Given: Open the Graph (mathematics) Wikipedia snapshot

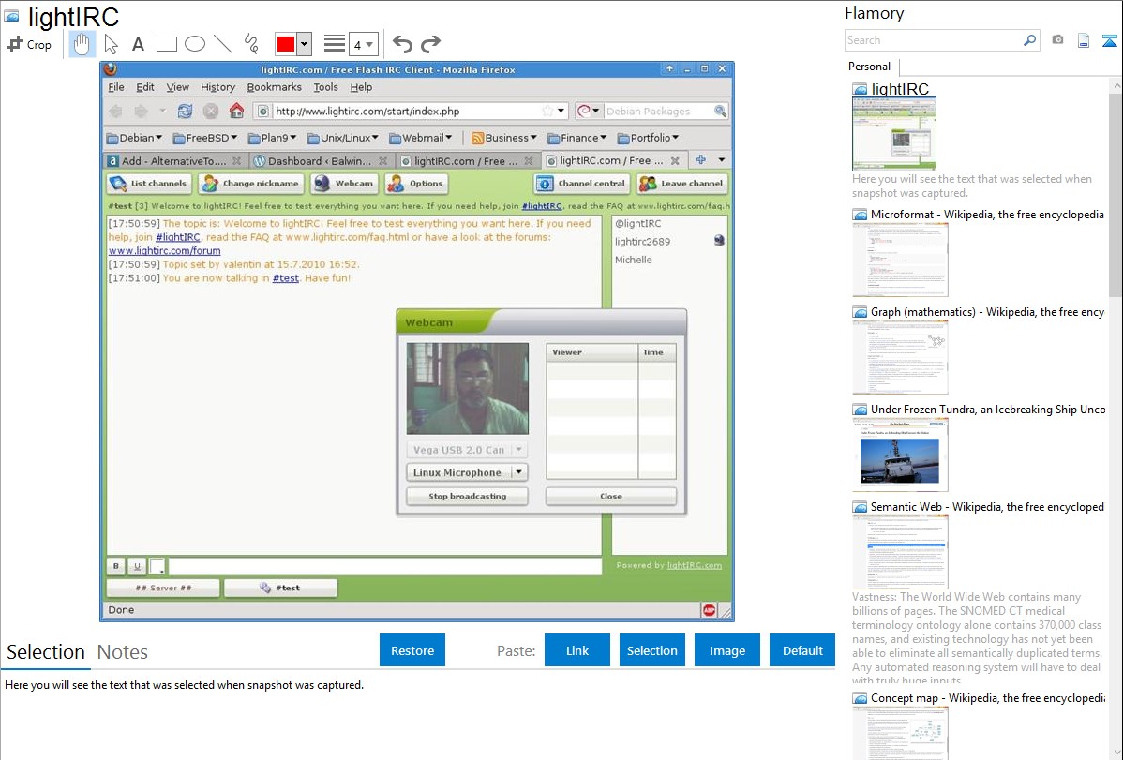Looking at the screenshot, I should (x=900, y=357).
